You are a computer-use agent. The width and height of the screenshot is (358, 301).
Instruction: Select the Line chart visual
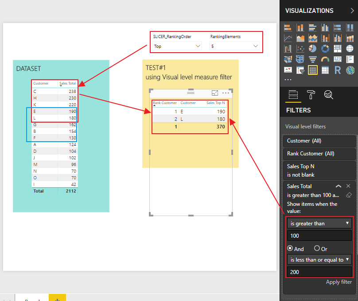(x=288, y=38)
